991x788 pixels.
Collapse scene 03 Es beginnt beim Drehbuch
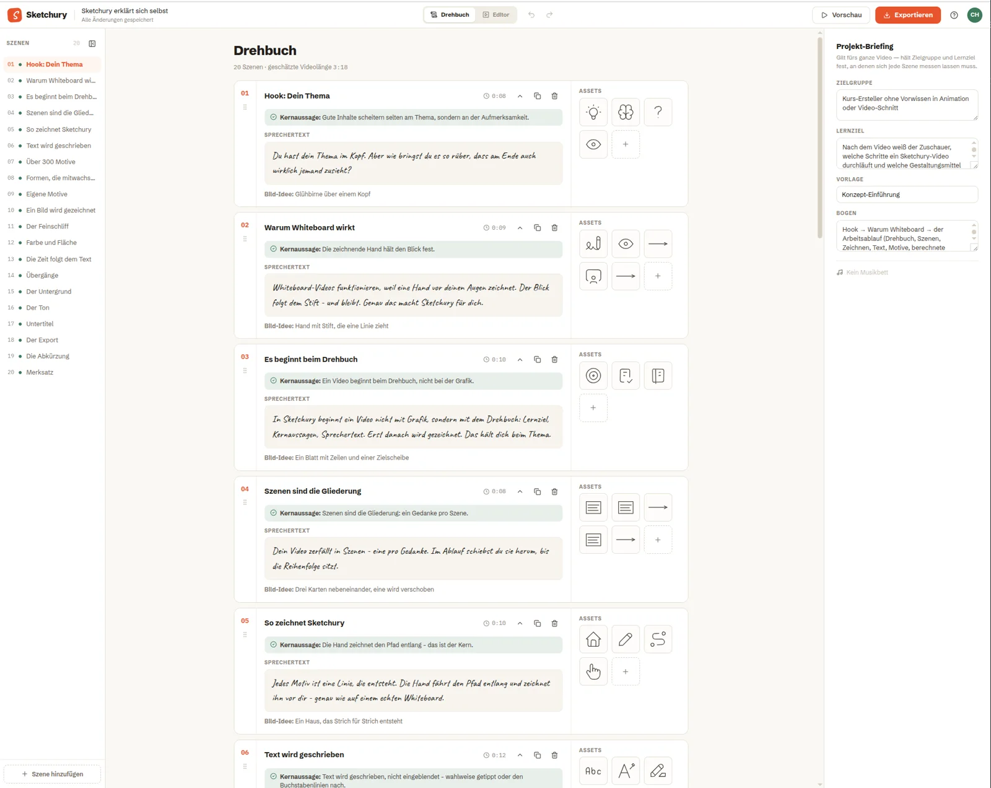(x=520, y=360)
